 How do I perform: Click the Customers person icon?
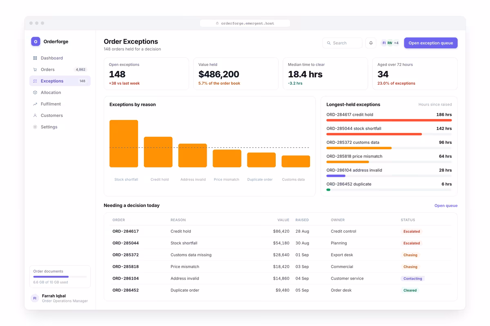[x=35, y=115]
